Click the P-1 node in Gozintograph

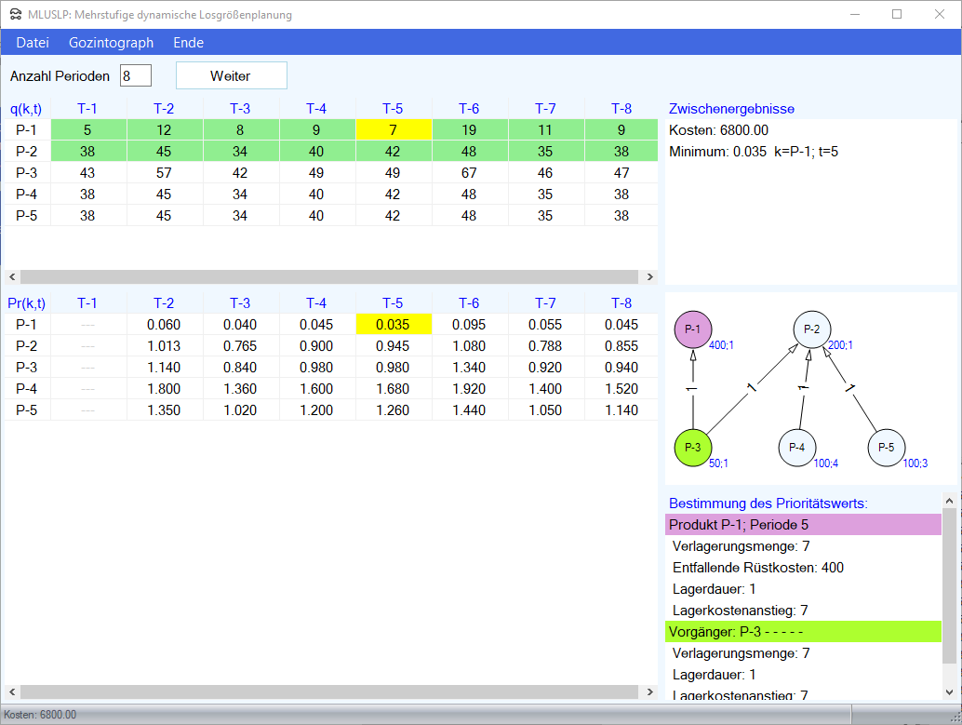pos(692,329)
